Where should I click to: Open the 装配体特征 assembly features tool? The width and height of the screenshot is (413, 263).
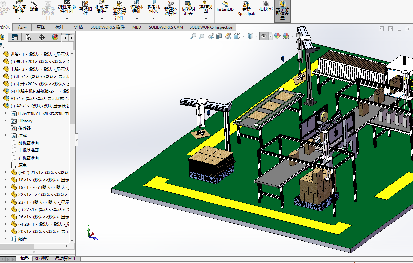[x=137, y=7]
